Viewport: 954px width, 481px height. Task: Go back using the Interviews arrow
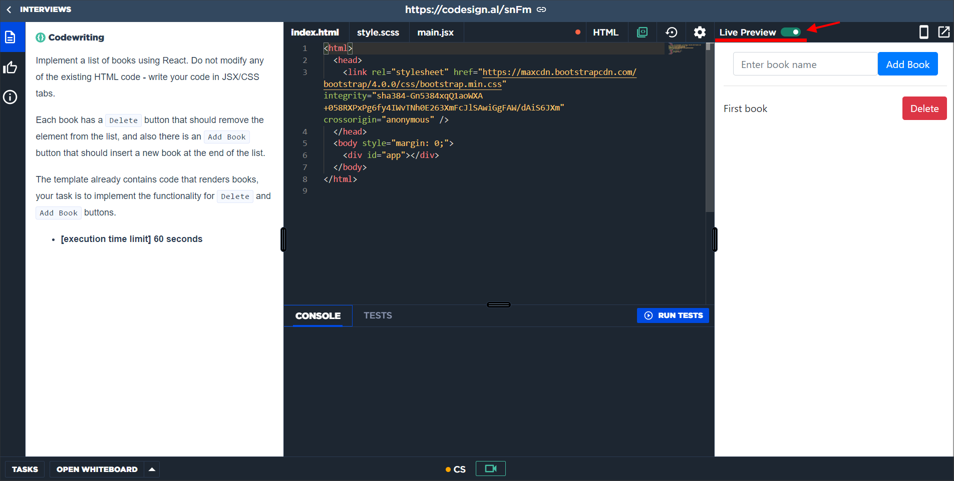click(9, 9)
